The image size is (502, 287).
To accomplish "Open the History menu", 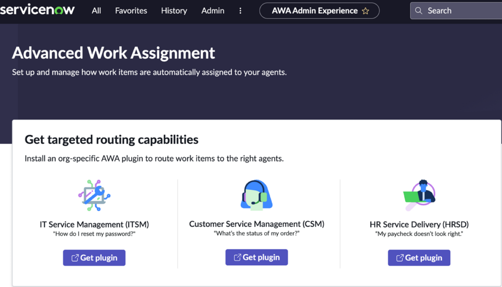I will coord(174,11).
